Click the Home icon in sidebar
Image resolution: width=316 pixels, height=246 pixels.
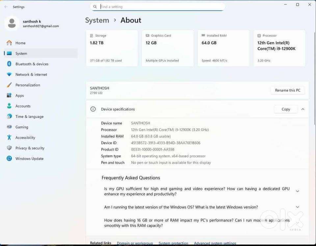[x=9, y=43]
